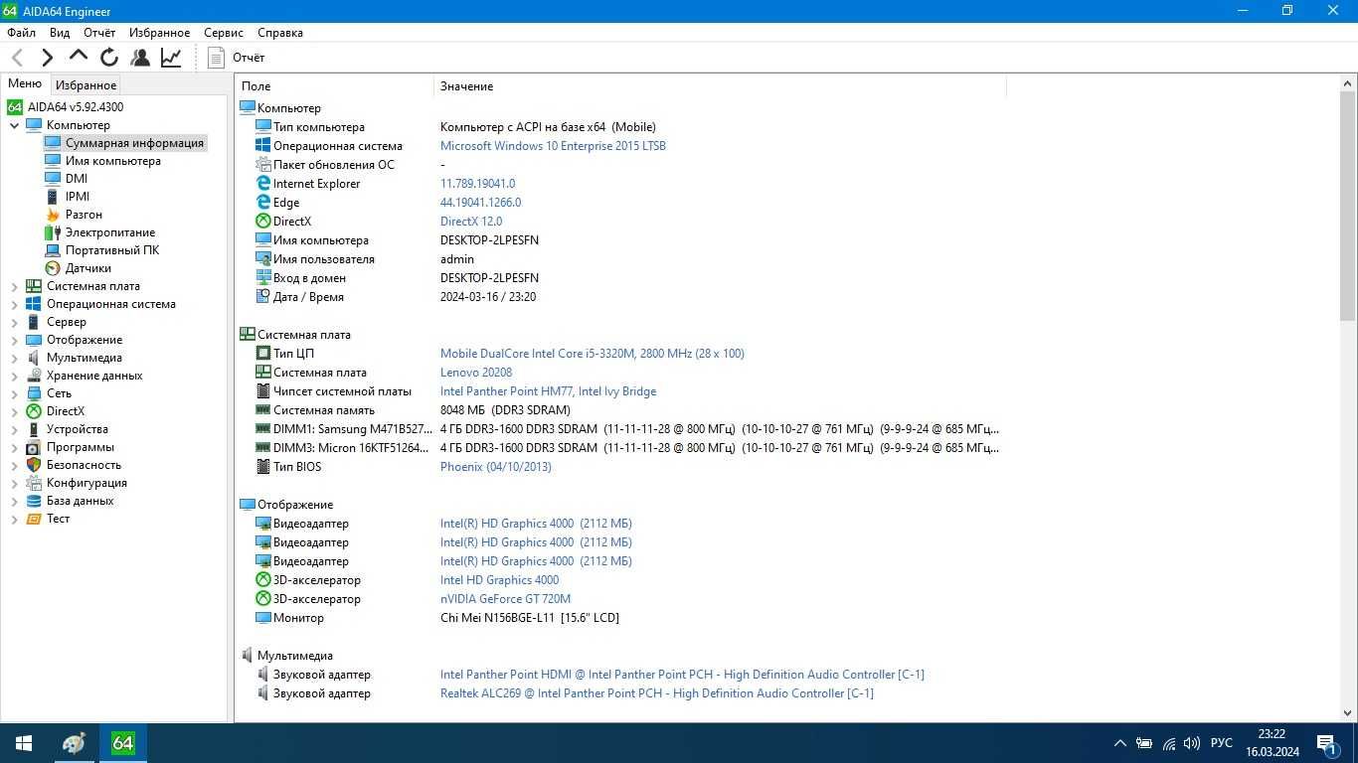Click the Безопасность shield icon
The height and width of the screenshot is (763, 1358).
pos(34,465)
